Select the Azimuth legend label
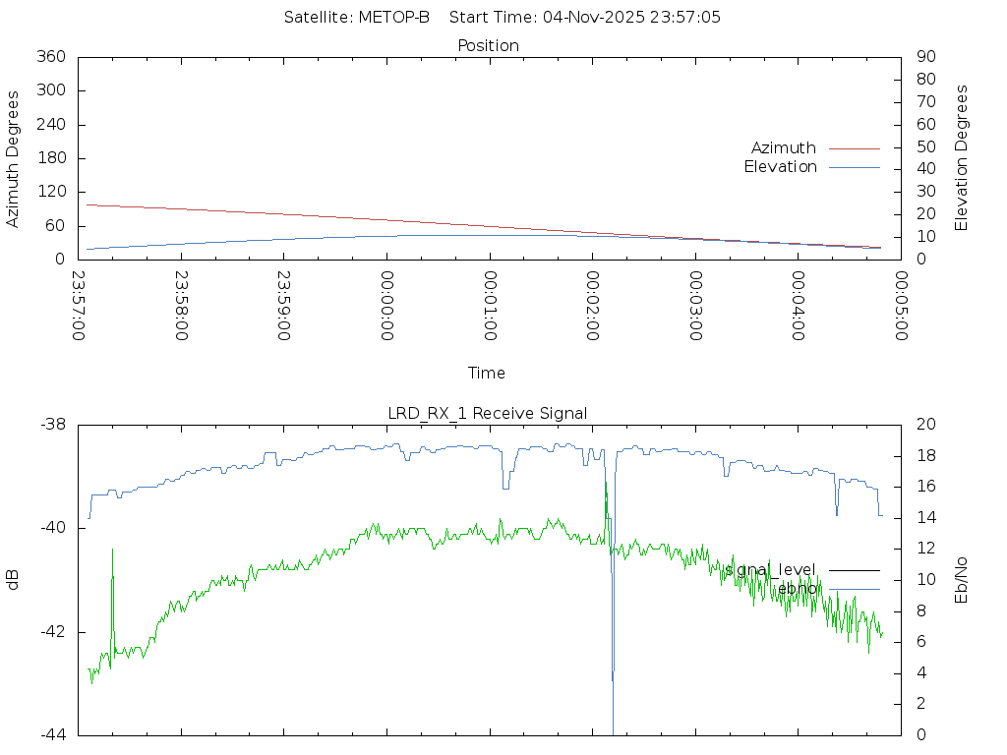Viewport: 1007px width, 755px height. pos(783,148)
